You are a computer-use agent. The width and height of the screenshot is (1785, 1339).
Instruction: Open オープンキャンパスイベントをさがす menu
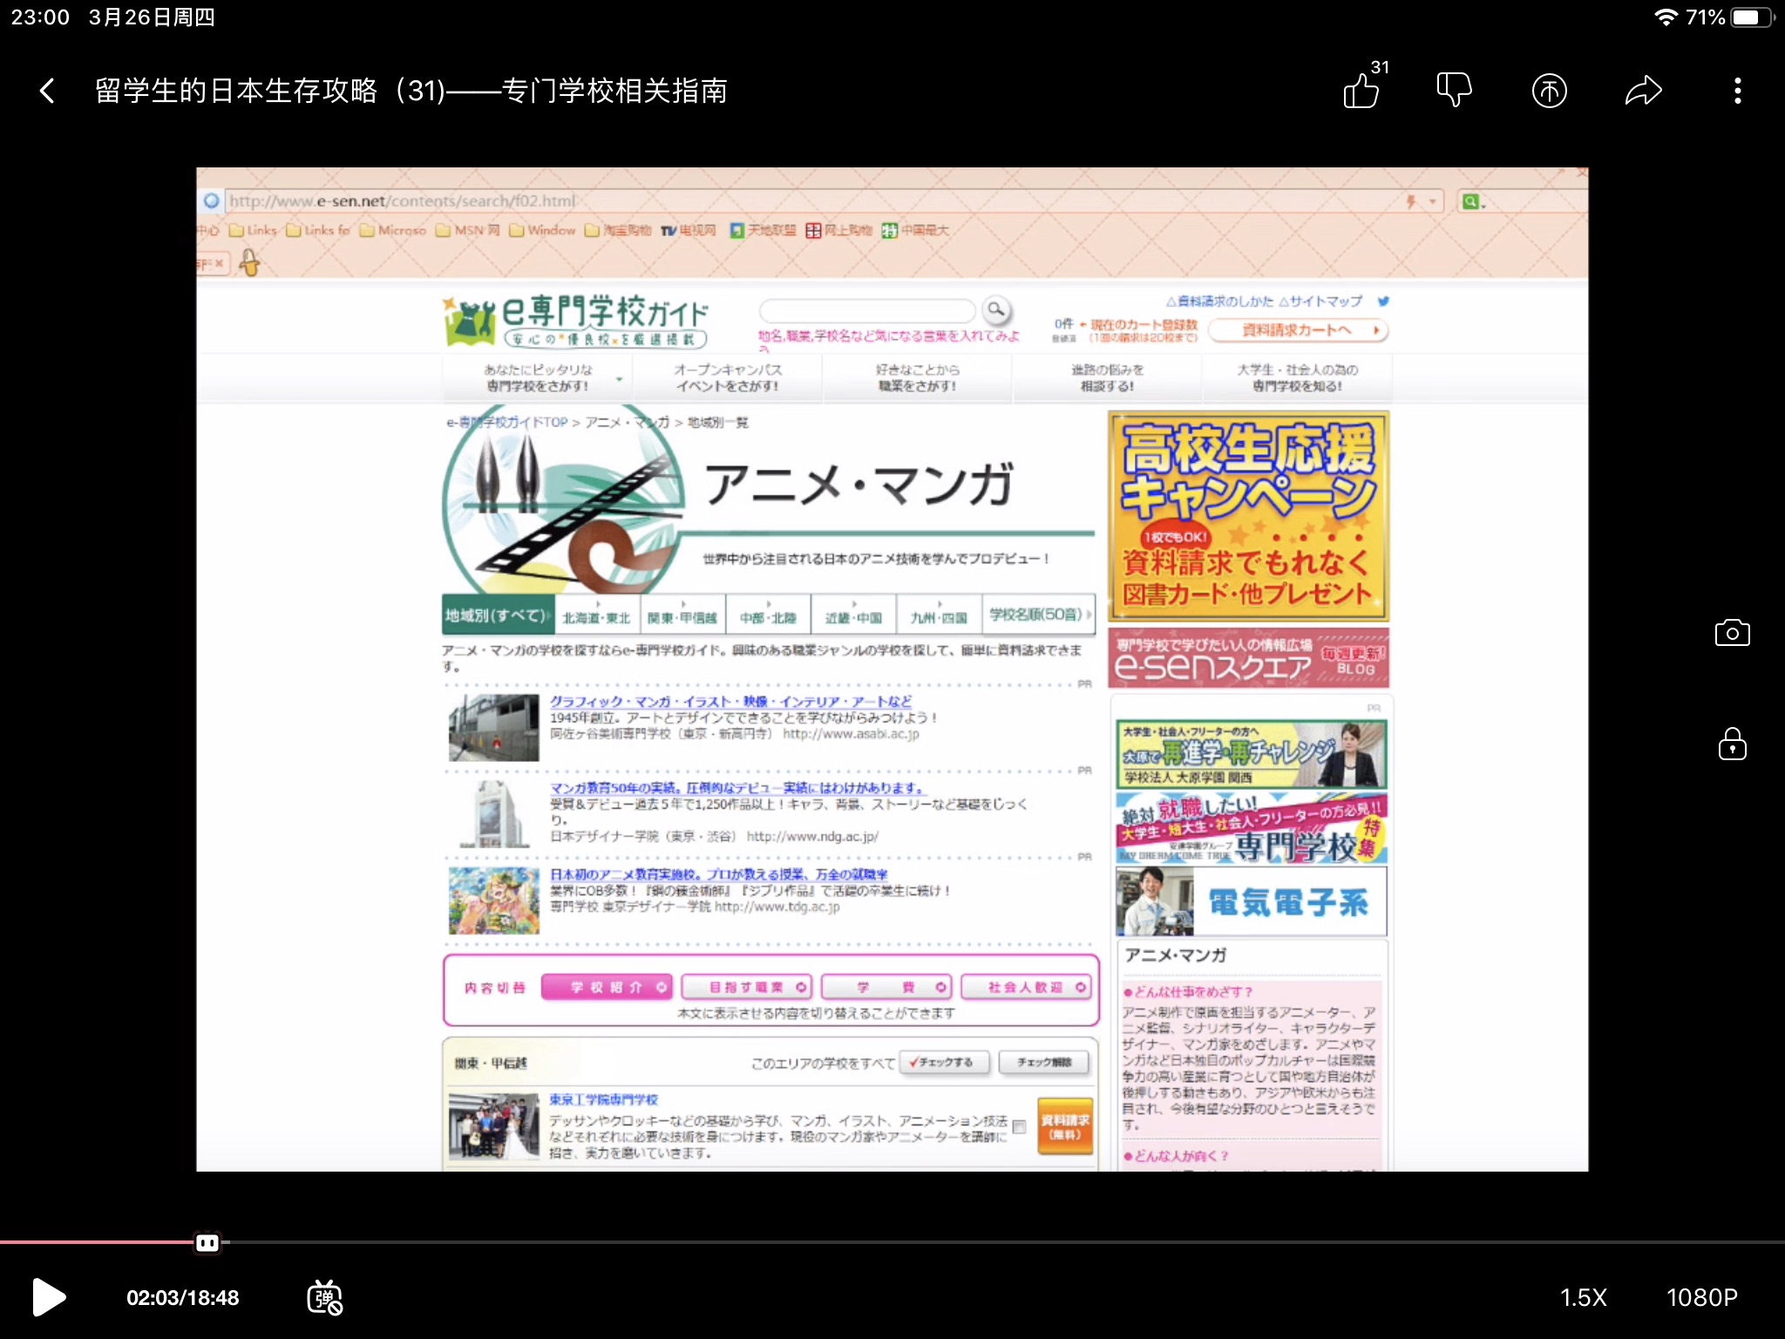tap(728, 377)
